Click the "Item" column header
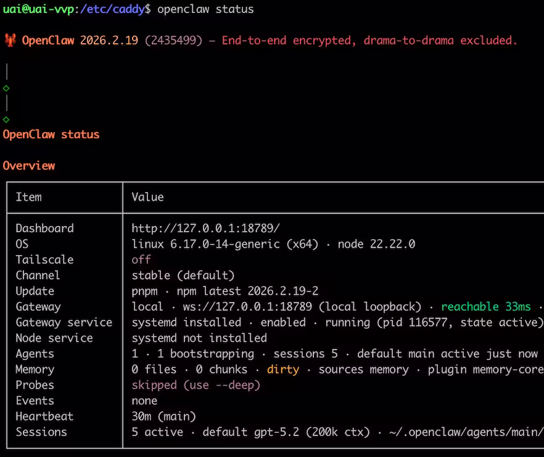 point(29,198)
